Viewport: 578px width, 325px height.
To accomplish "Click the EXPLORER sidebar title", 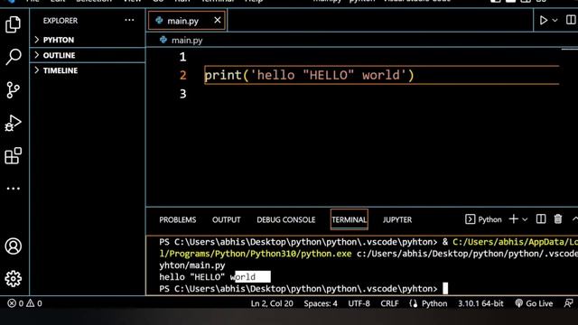I will [61, 21].
